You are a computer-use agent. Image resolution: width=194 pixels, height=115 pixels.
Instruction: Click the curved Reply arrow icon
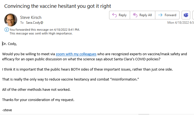tap(114, 15)
